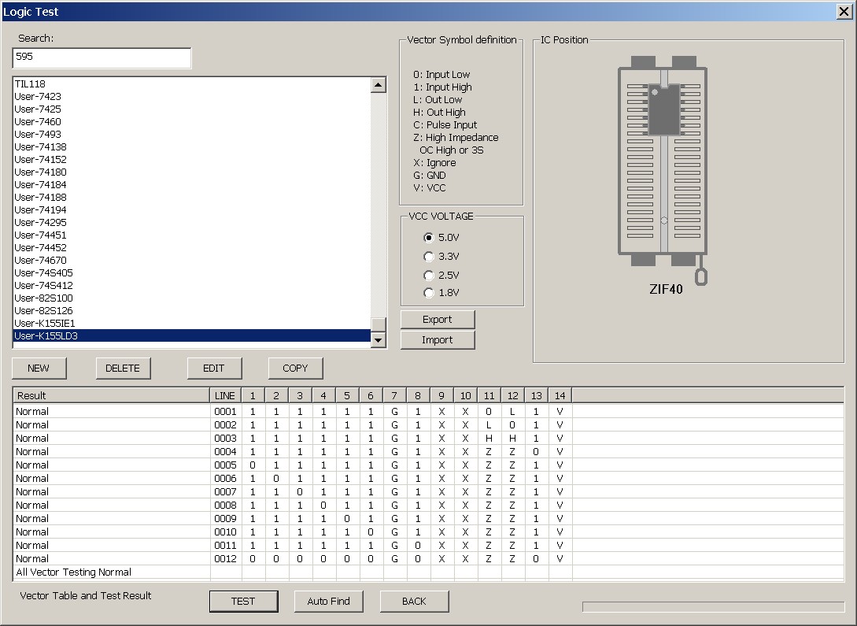The width and height of the screenshot is (857, 626).
Task: Import a logic test file
Action: pos(438,339)
